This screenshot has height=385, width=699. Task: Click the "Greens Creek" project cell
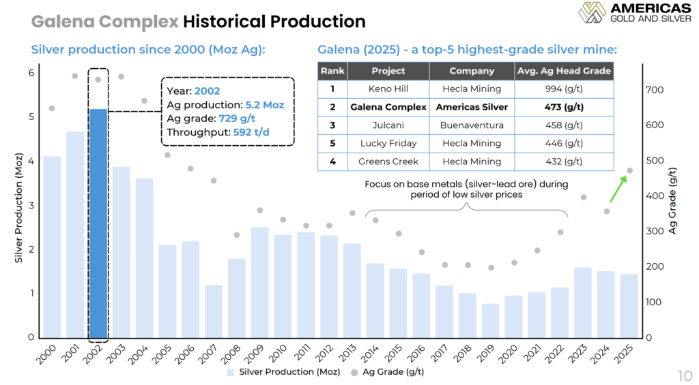(388, 161)
